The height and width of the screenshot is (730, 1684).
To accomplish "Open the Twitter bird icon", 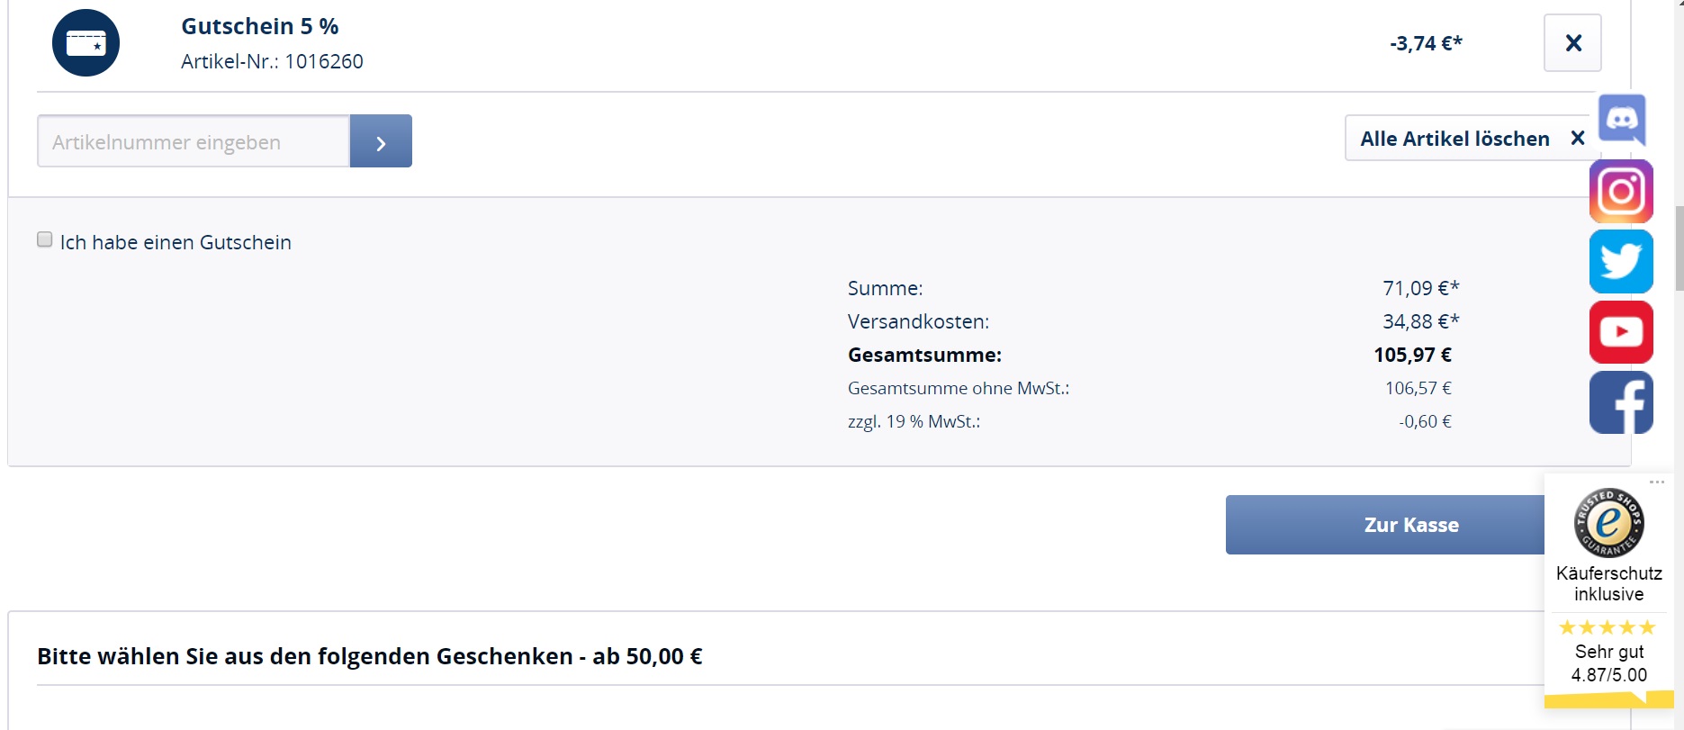I will pos(1621,261).
